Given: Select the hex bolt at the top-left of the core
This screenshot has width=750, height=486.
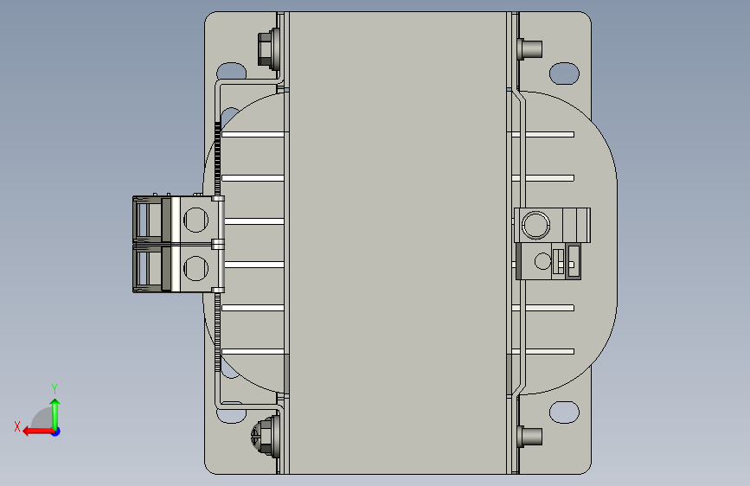Looking at the screenshot, I should click(x=269, y=49).
